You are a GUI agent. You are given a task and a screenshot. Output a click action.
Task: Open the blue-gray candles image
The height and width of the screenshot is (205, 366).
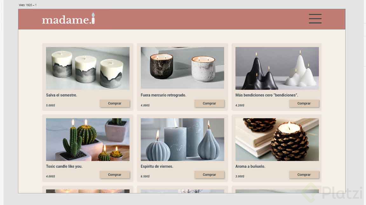[x=182, y=140]
